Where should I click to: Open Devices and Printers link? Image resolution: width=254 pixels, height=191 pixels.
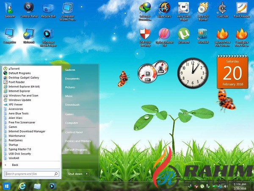[x=77, y=141]
